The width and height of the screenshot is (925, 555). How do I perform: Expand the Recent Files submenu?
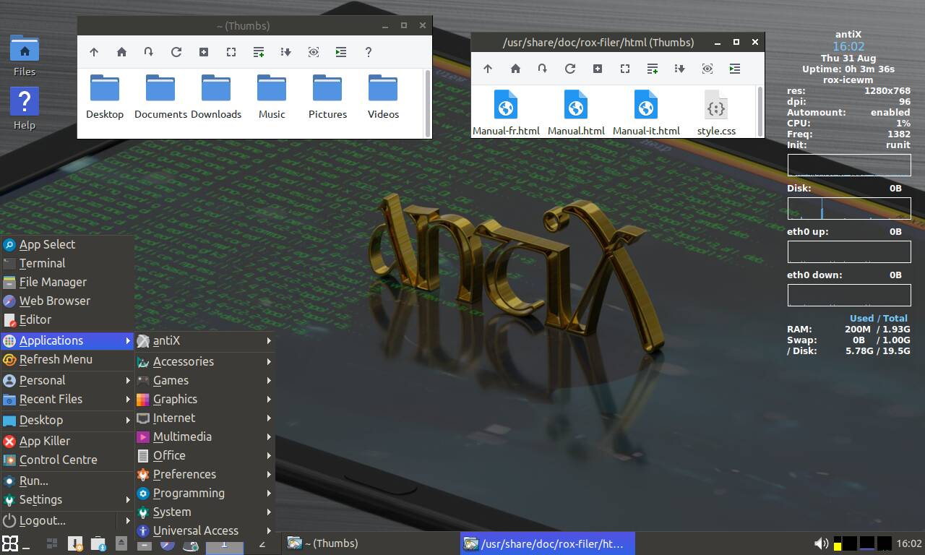click(51, 399)
